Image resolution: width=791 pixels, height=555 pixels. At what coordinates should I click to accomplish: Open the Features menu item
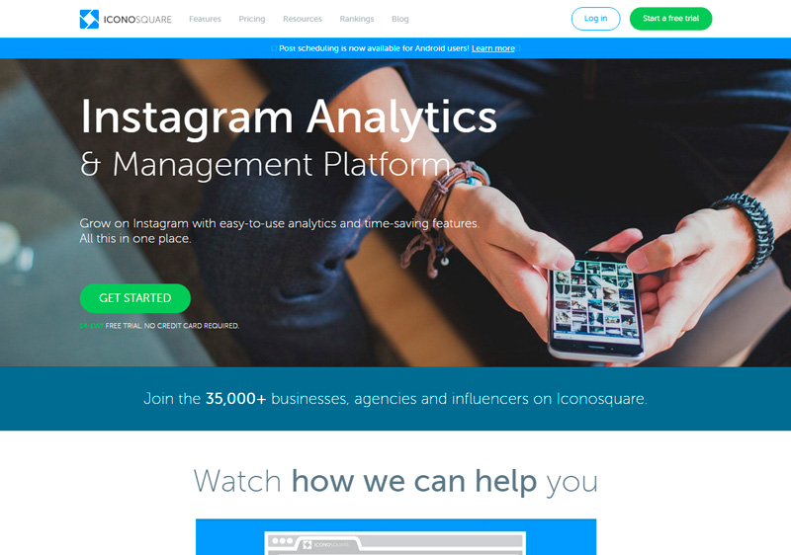[205, 19]
